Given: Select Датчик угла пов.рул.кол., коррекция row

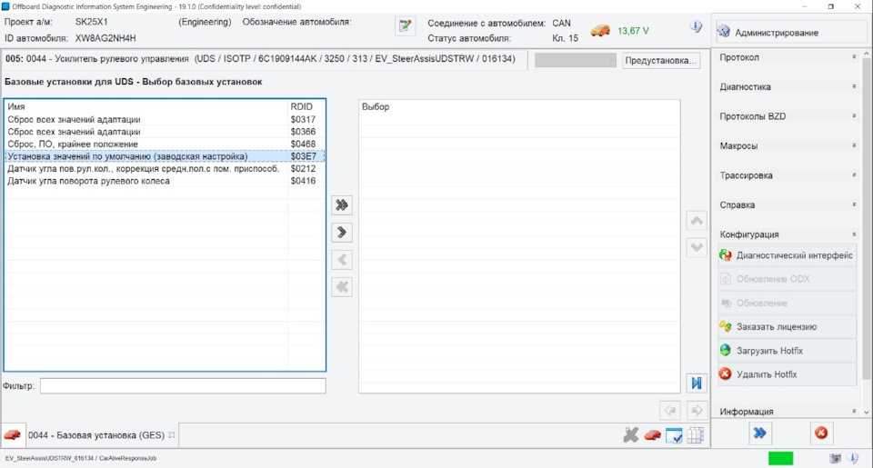Looking at the screenshot, I should [165, 169].
